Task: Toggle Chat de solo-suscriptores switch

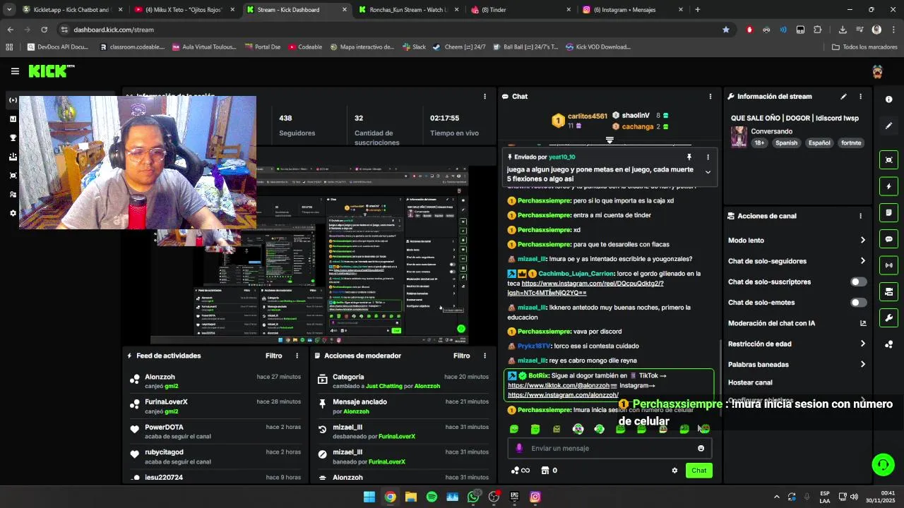Action: pyautogui.click(x=858, y=282)
